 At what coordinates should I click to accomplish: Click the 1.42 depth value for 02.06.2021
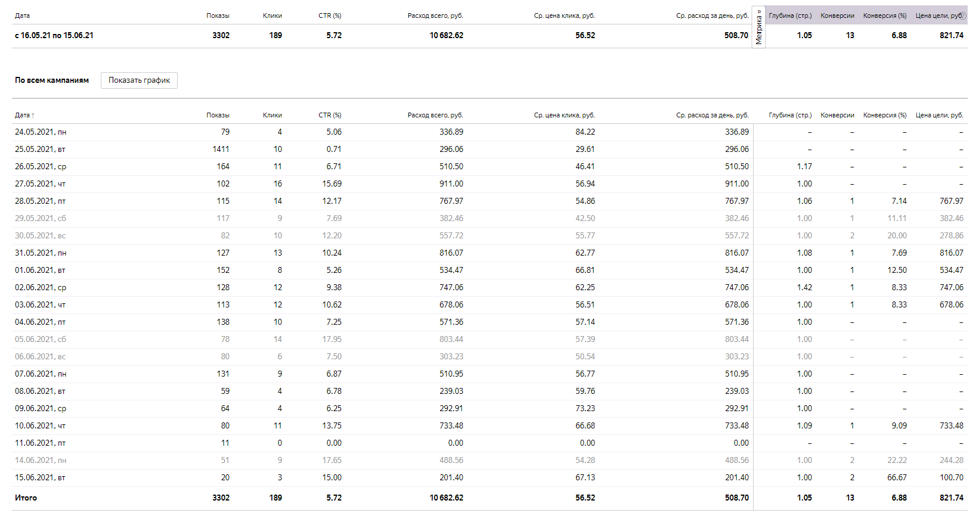pos(804,287)
